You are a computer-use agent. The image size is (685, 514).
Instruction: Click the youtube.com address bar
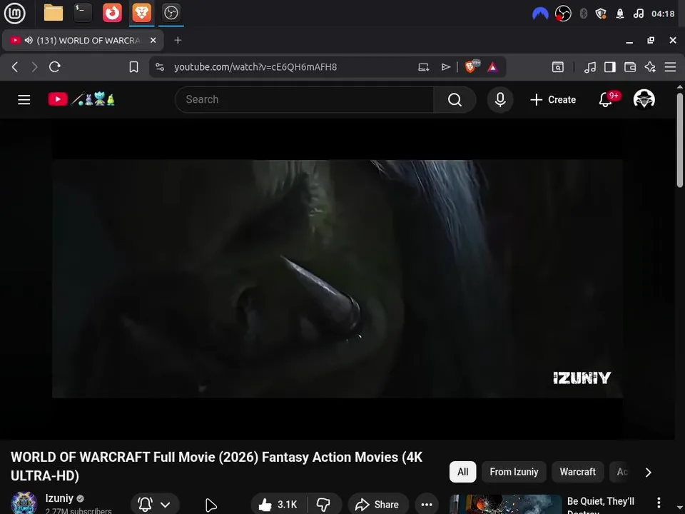point(255,67)
